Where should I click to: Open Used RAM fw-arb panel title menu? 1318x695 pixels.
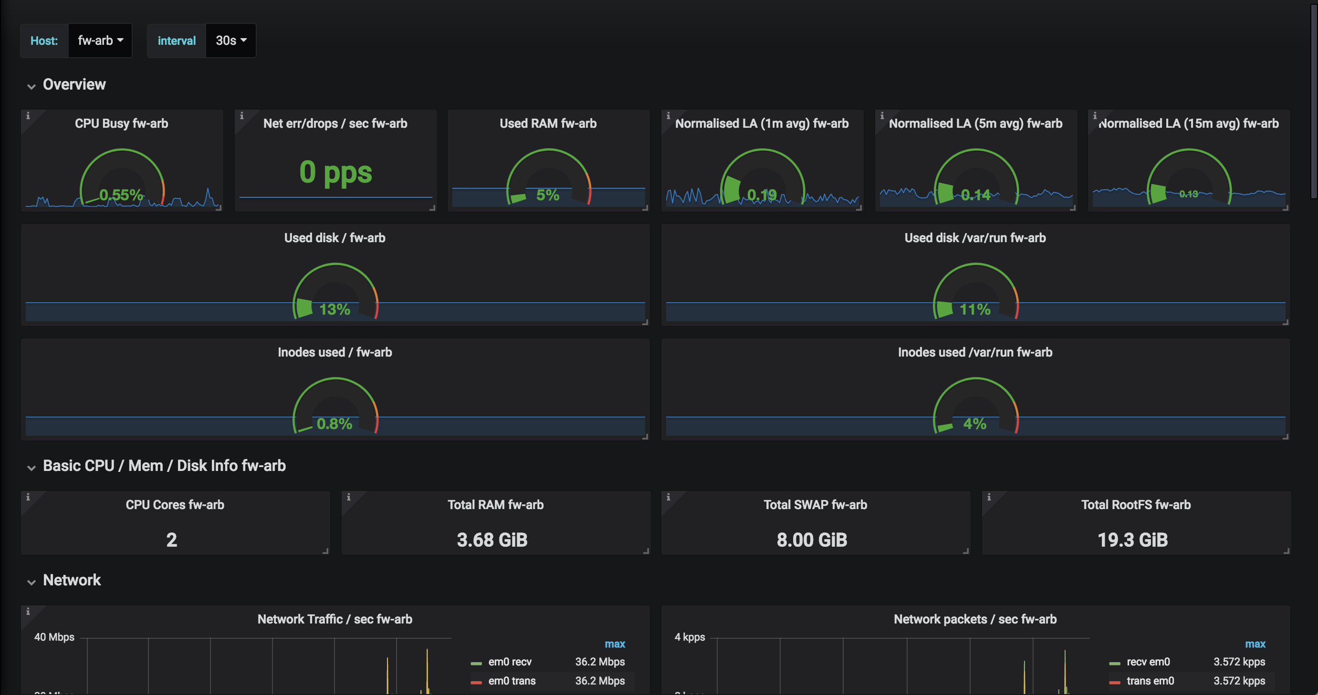(x=547, y=123)
